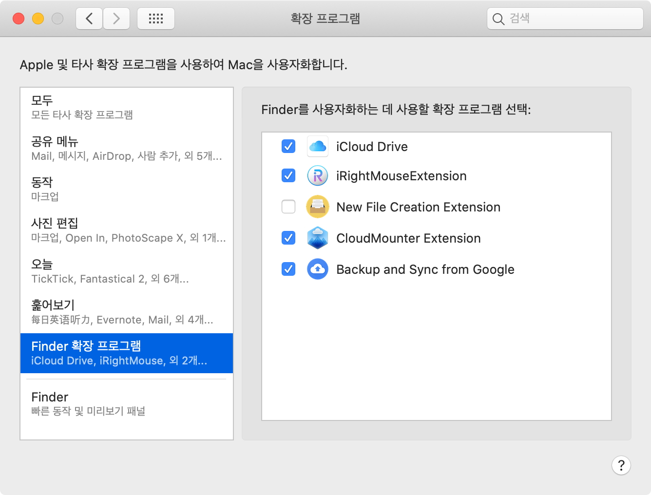Screen dimensions: 651x495
Task: Toggle the CloudMounter Extension checkbox
Action: tap(288, 238)
